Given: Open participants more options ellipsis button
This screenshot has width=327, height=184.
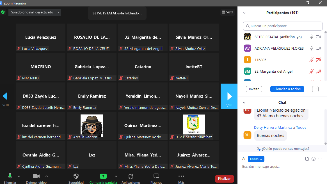Looking at the screenshot, I should pos(315,89).
